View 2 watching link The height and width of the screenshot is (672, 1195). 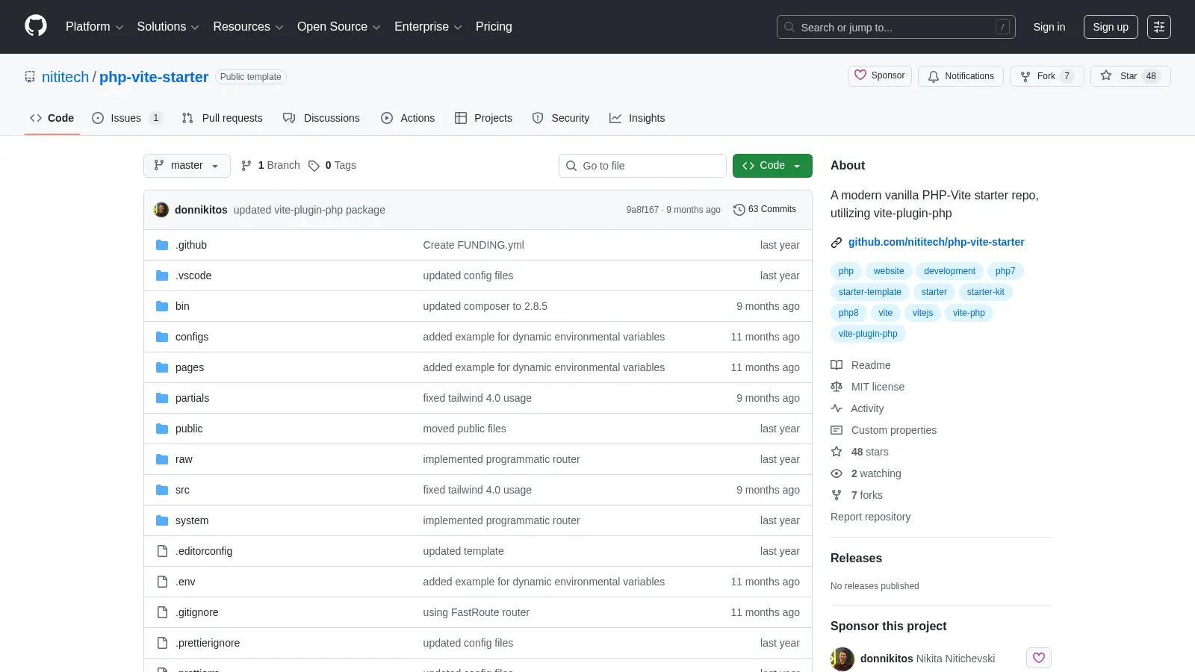pos(866,473)
